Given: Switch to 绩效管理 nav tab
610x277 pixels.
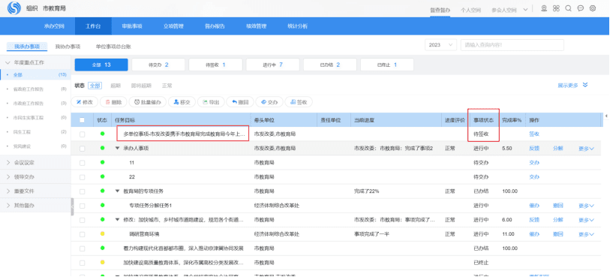Looking at the screenshot, I should (257, 26).
